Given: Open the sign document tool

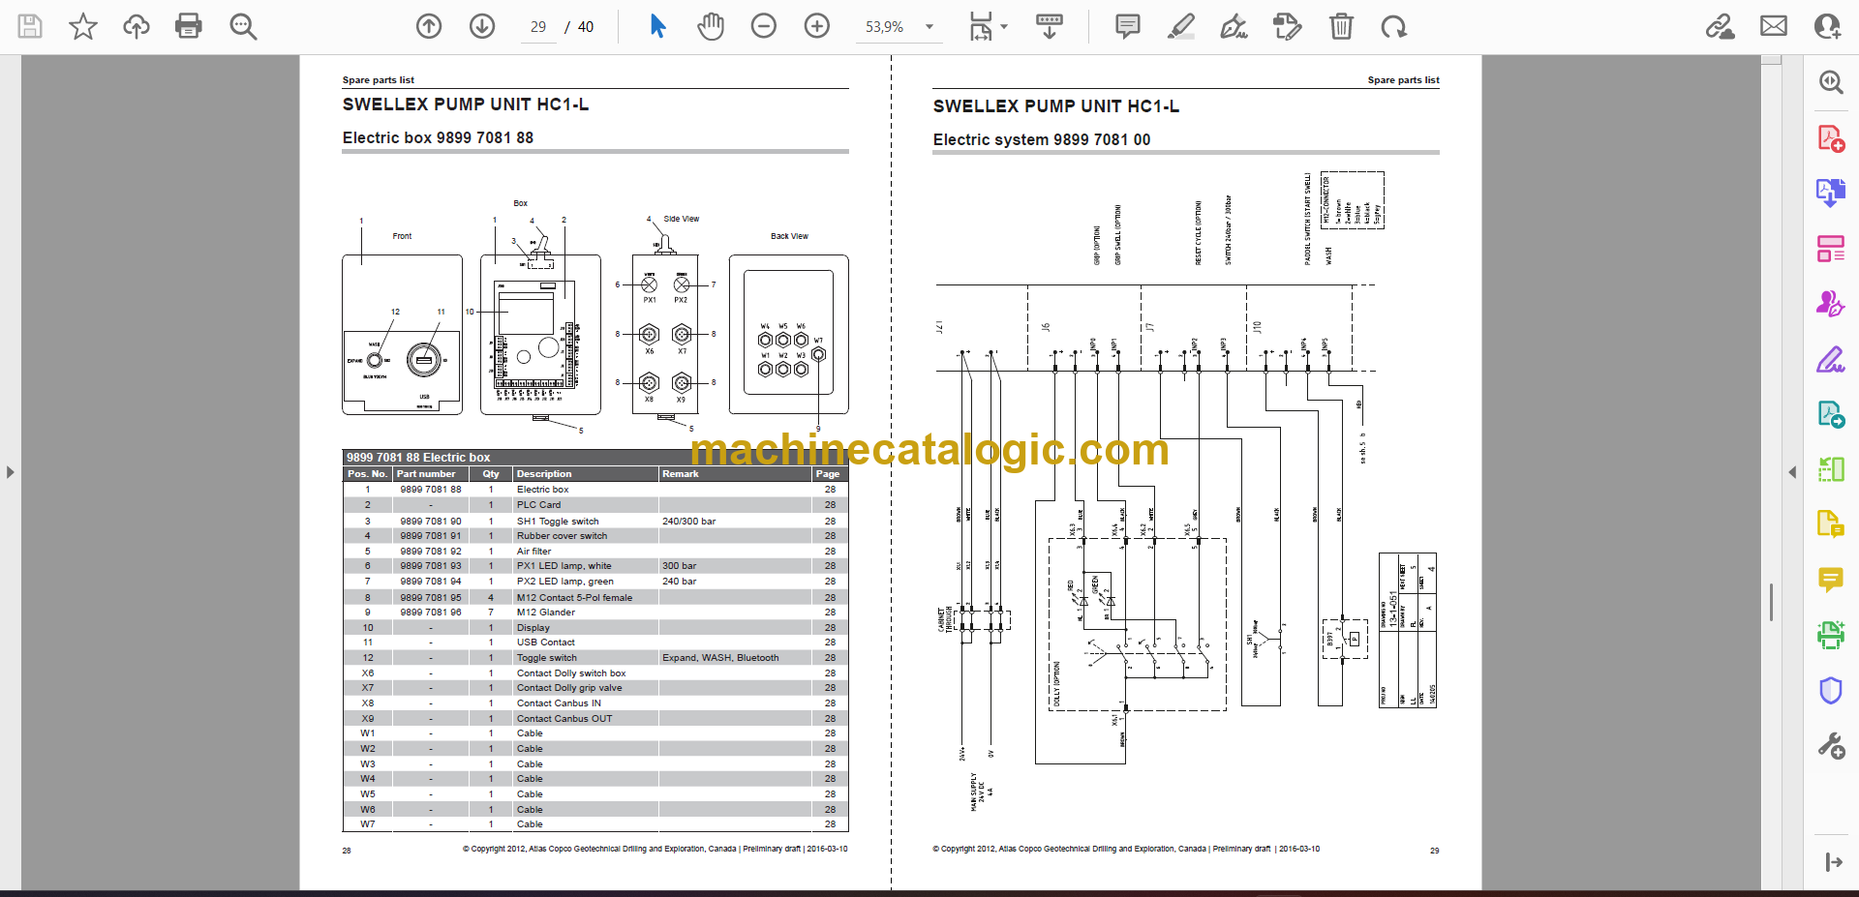Looking at the screenshot, I should [1234, 26].
